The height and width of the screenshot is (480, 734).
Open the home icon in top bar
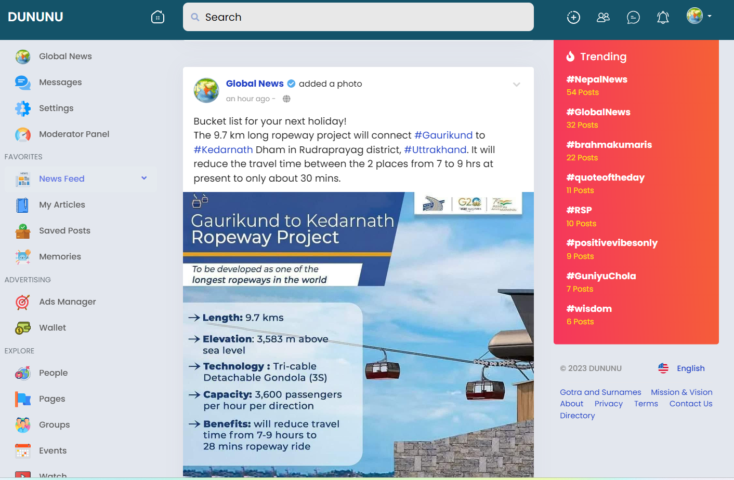pyautogui.click(x=158, y=17)
